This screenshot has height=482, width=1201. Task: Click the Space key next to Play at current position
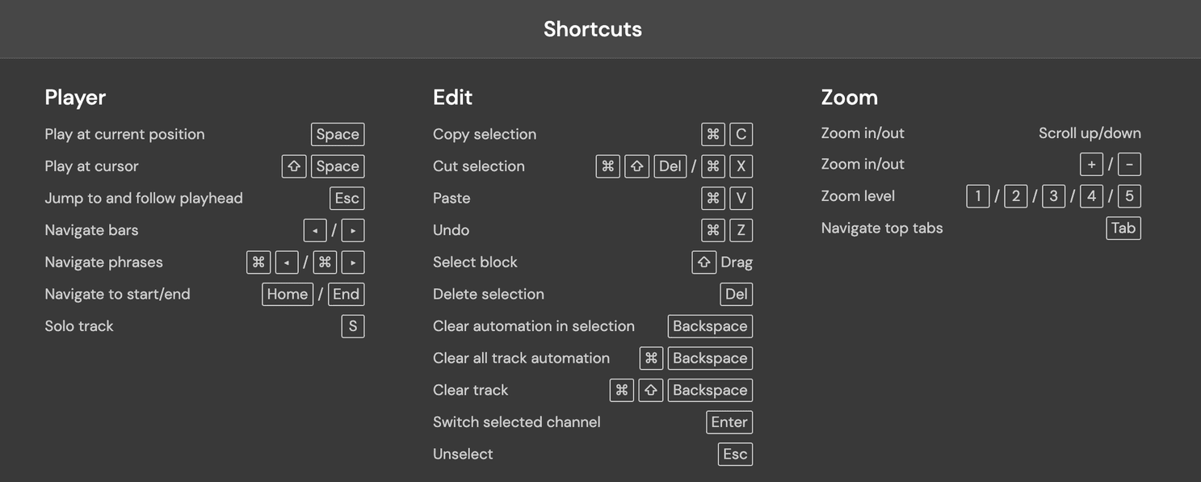tap(338, 134)
